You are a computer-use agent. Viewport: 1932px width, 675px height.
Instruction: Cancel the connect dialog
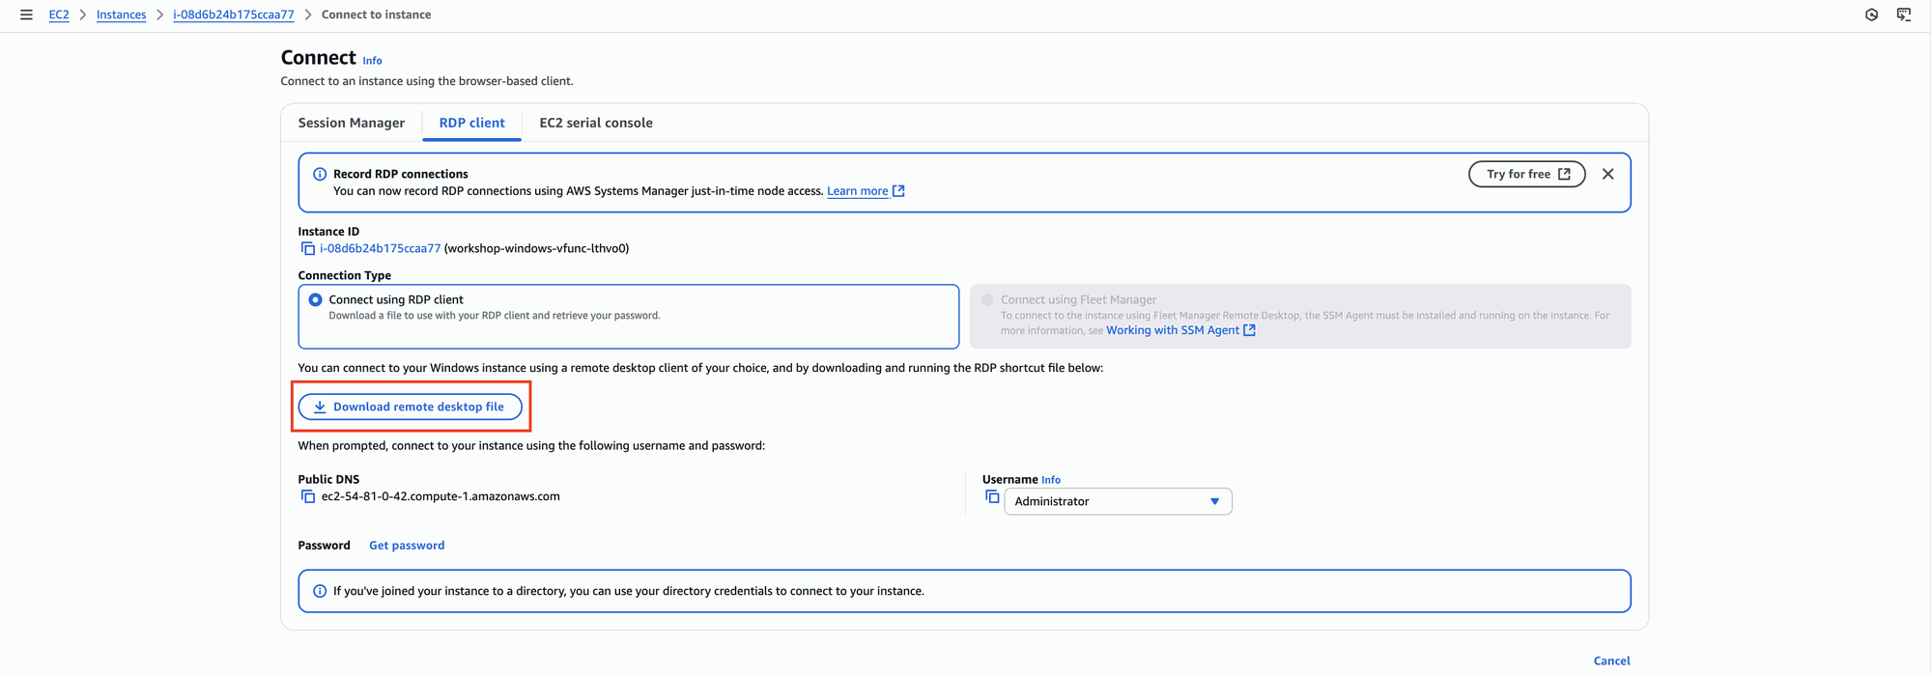click(1611, 661)
